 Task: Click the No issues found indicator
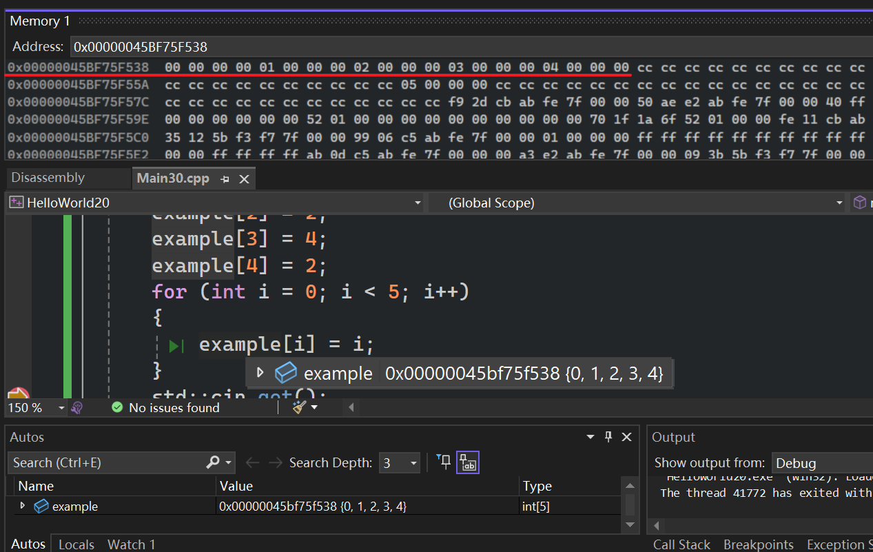click(165, 408)
